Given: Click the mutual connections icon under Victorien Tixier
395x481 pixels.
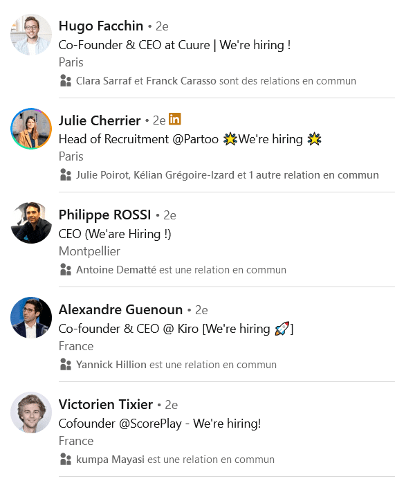Looking at the screenshot, I should click(x=66, y=460).
